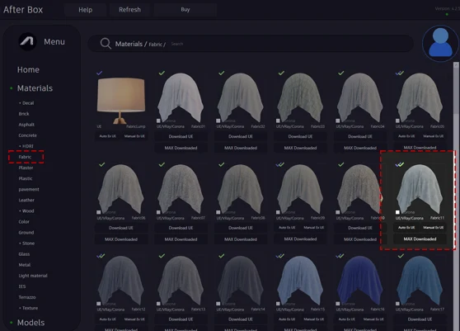Click the double checkmark icon above Fabric15
This screenshot has height=331, width=460.
(280, 256)
